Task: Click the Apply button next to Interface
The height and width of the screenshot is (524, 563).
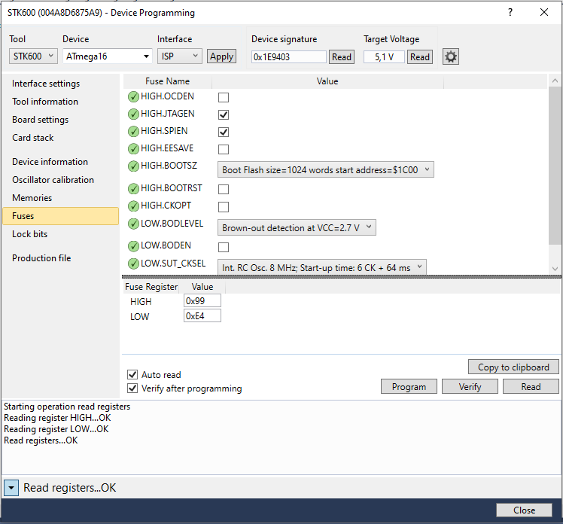Action: (221, 56)
